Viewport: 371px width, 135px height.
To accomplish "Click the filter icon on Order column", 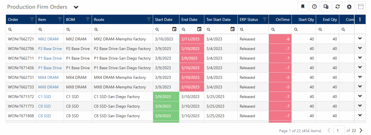I will point(32,19).
